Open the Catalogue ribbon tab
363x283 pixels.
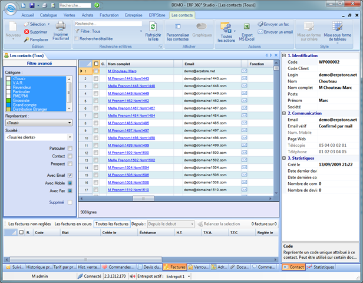(x=48, y=15)
